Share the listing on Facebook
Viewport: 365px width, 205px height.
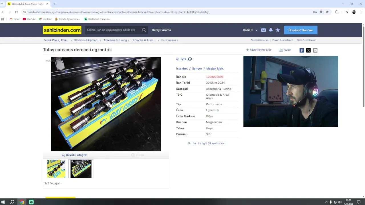pos(302,50)
